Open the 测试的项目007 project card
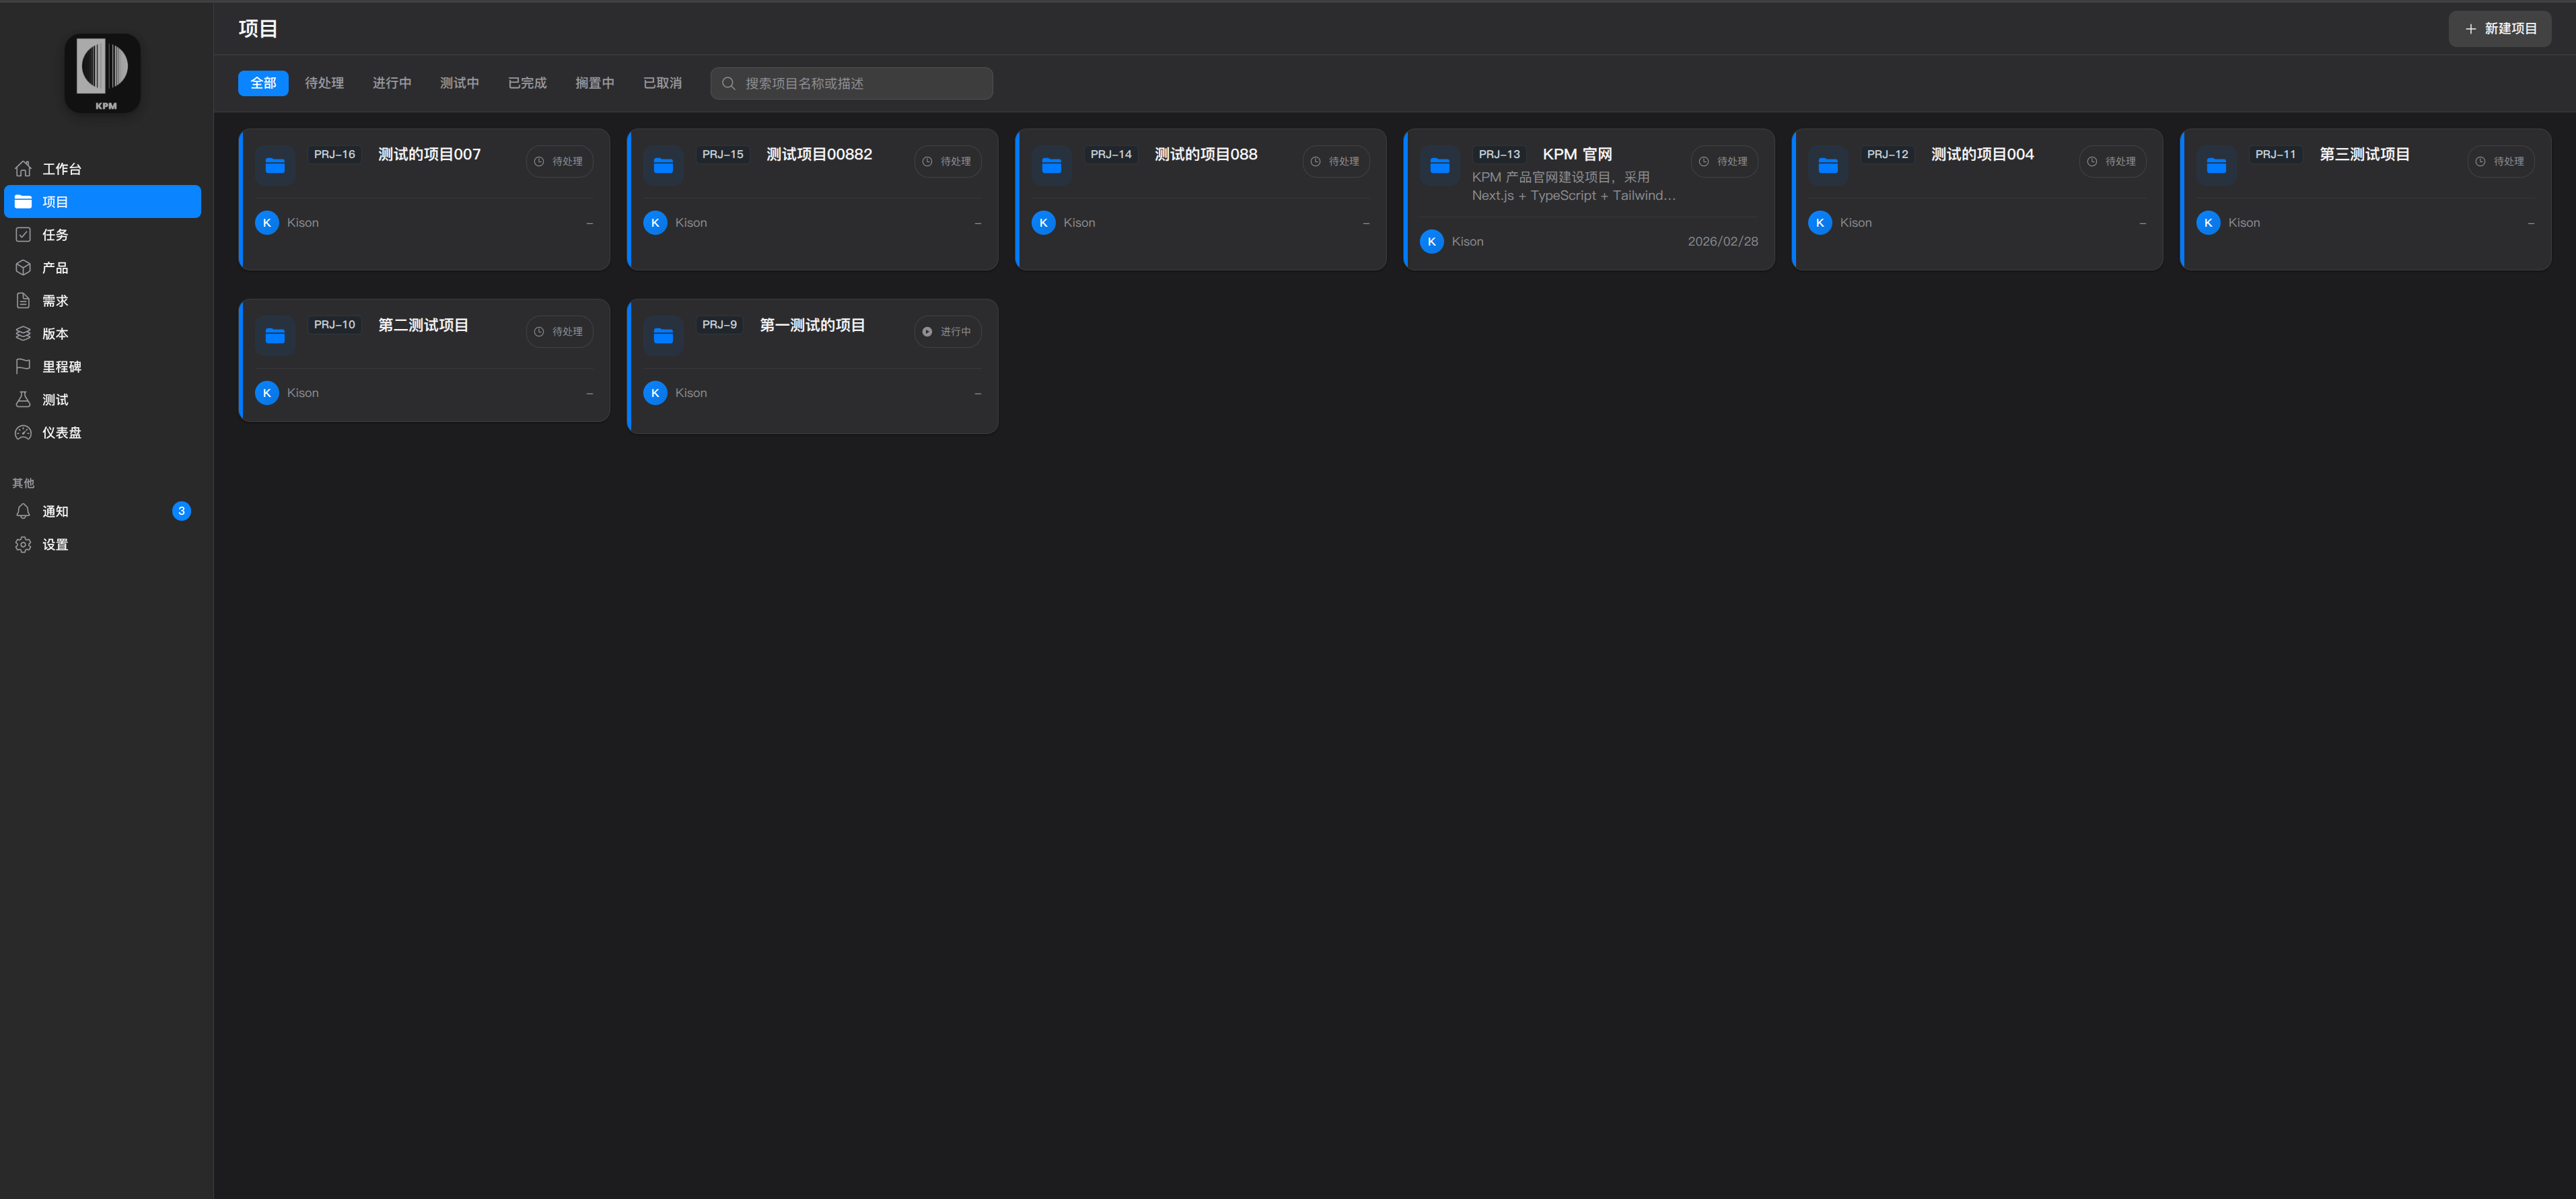This screenshot has height=1199, width=2576. (x=429, y=154)
